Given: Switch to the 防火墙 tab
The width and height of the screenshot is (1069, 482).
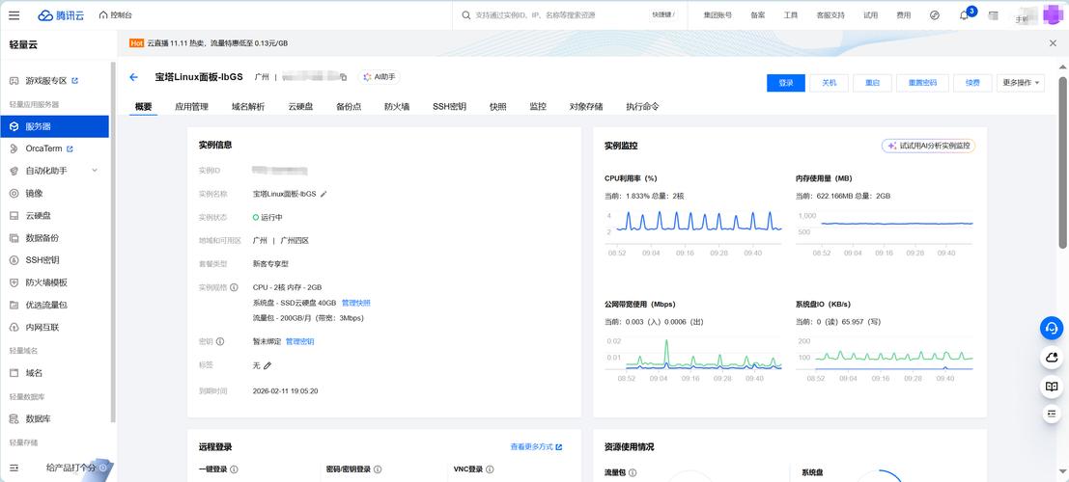Looking at the screenshot, I should click(x=396, y=107).
